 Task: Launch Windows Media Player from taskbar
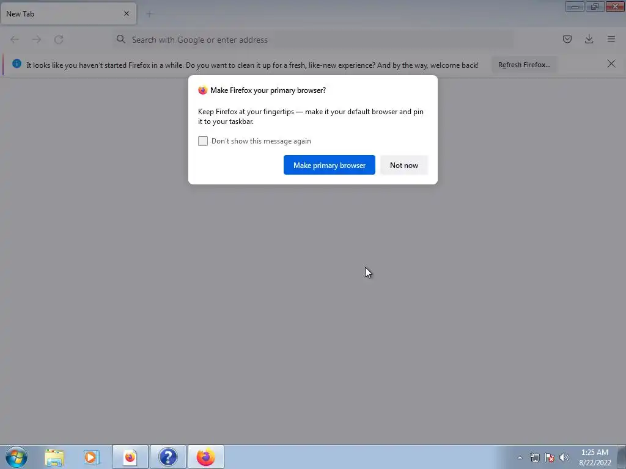(x=92, y=457)
